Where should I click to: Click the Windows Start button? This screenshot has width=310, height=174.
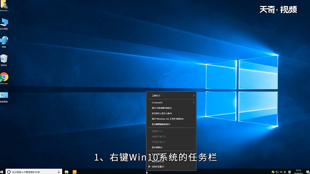(x=2, y=172)
